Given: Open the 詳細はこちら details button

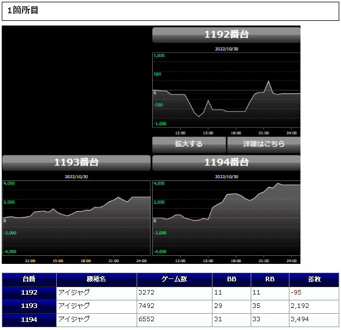Looking at the screenshot, I should 264,144.
